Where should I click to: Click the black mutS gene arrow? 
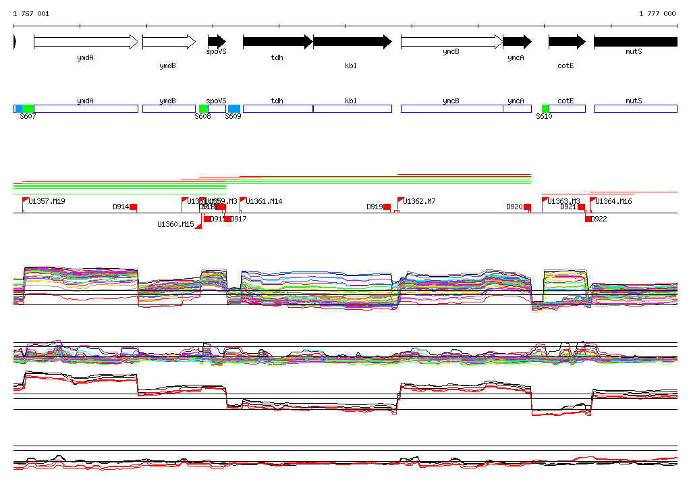pyautogui.click(x=636, y=42)
